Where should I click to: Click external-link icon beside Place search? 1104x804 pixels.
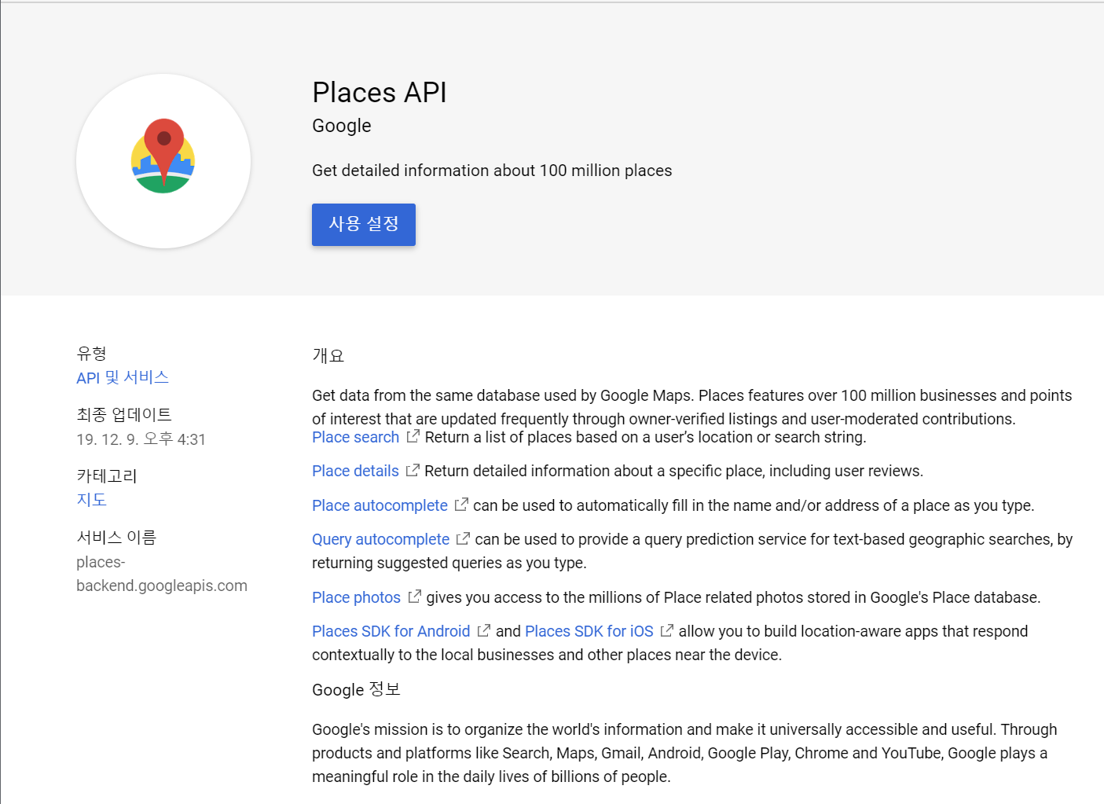coord(413,436)
